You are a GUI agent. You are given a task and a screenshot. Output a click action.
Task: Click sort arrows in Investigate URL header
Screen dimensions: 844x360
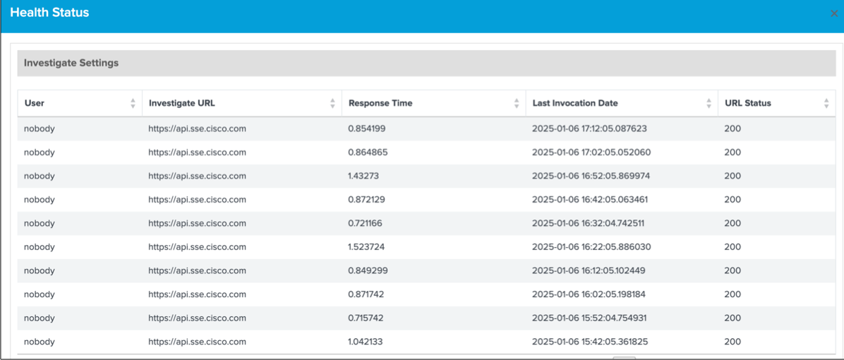[332, 103]
